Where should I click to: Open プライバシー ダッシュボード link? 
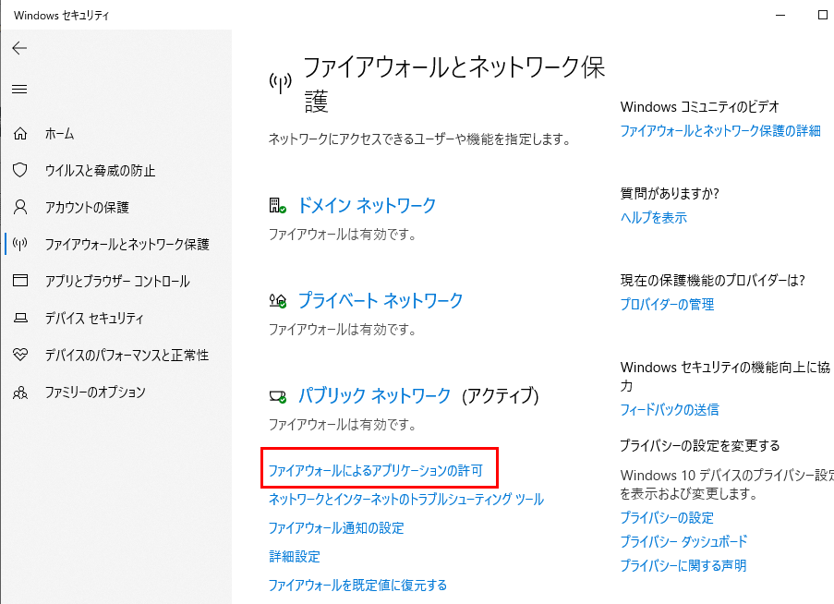(684, 542)
